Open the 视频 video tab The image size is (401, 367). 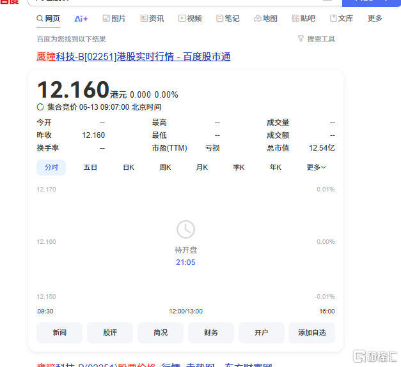(190, 19)
